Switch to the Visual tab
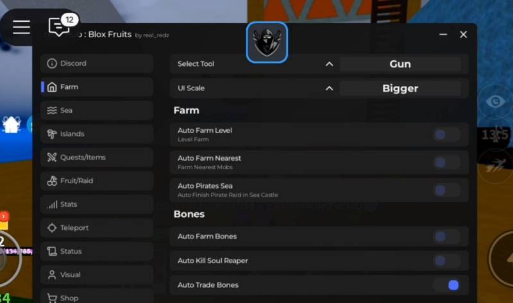 (97, 275)
